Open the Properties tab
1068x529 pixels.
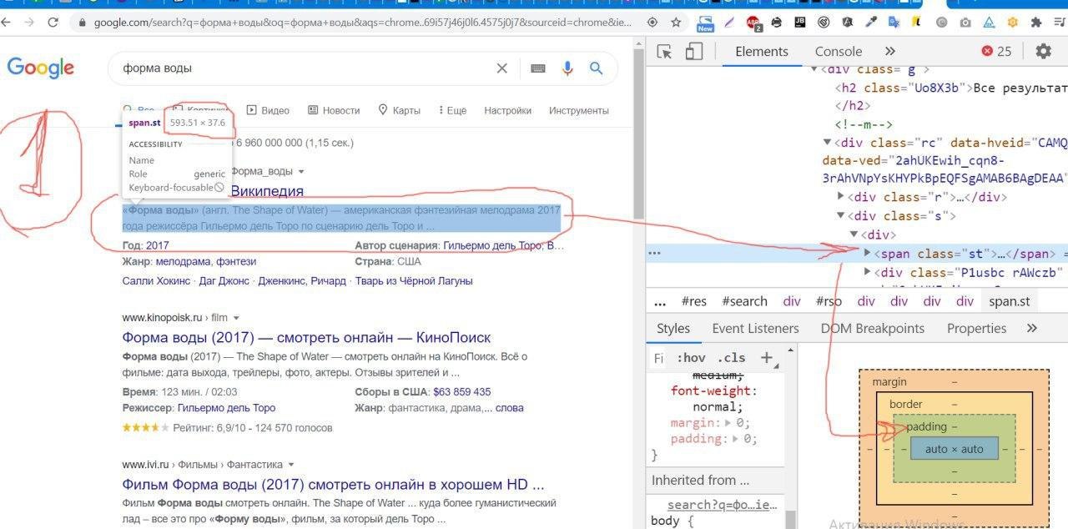point(976,328)
